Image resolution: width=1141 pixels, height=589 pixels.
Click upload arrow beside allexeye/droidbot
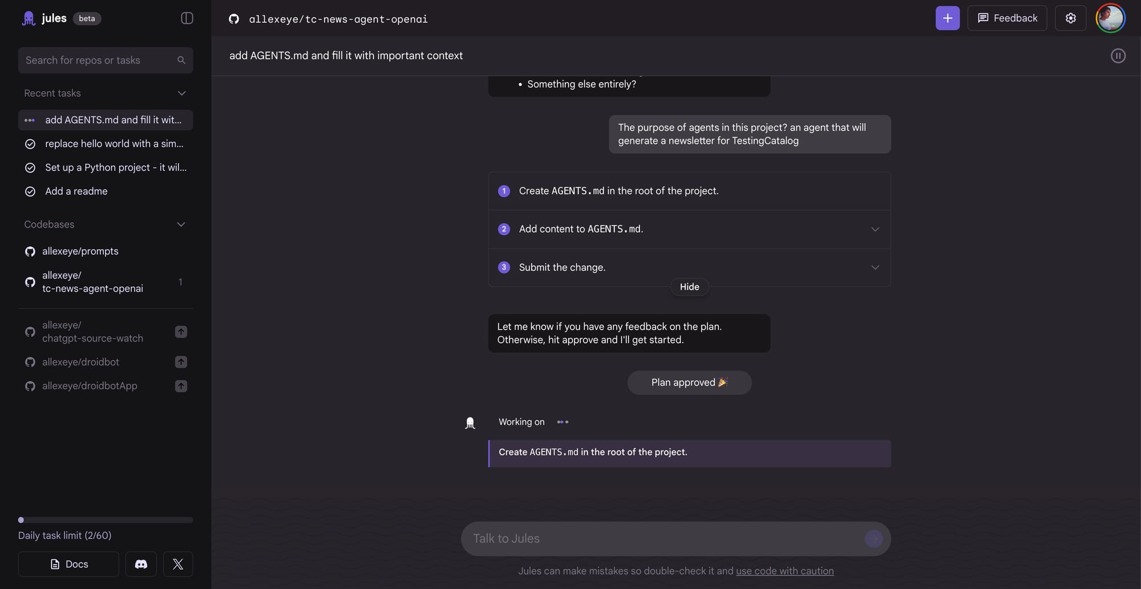pyautogui.click(x=181, y=362)
